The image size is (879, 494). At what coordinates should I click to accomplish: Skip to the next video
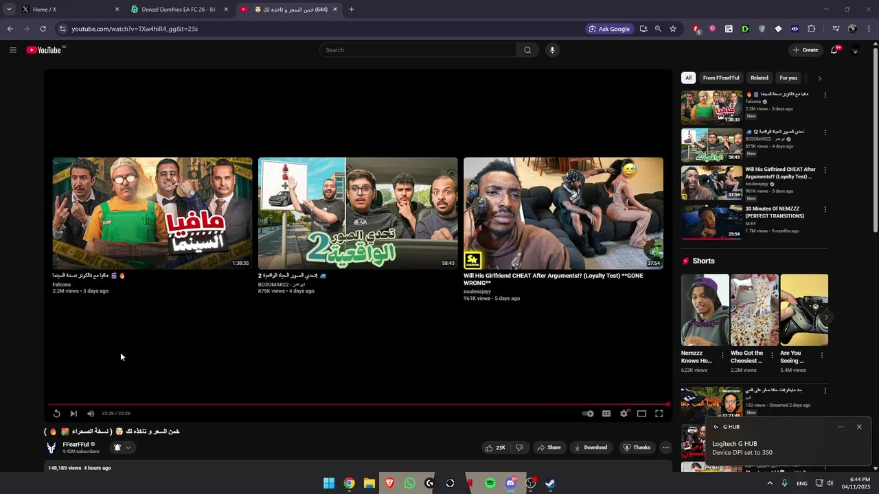[73, 413]
